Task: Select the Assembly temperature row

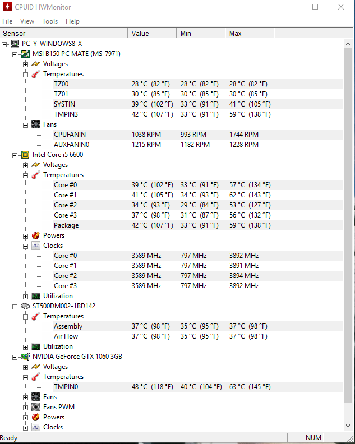Action: point(198,326)
